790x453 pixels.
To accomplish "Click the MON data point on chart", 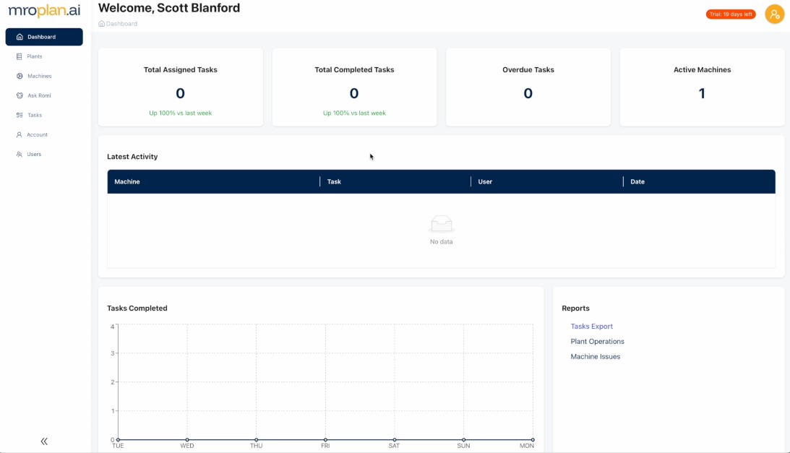I will coord(533,440).
